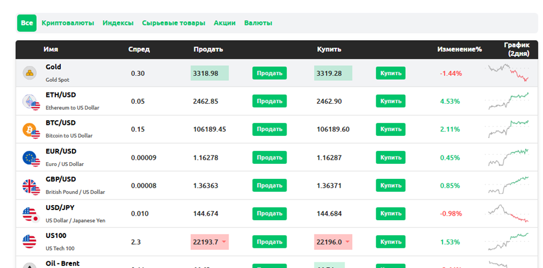Open the Gold instrument name
Image resolution: width=543 pixels, height=268 pixels.
54,67
